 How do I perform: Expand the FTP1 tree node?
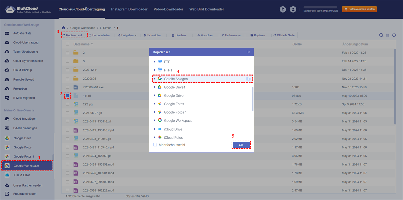coord(154,70)
